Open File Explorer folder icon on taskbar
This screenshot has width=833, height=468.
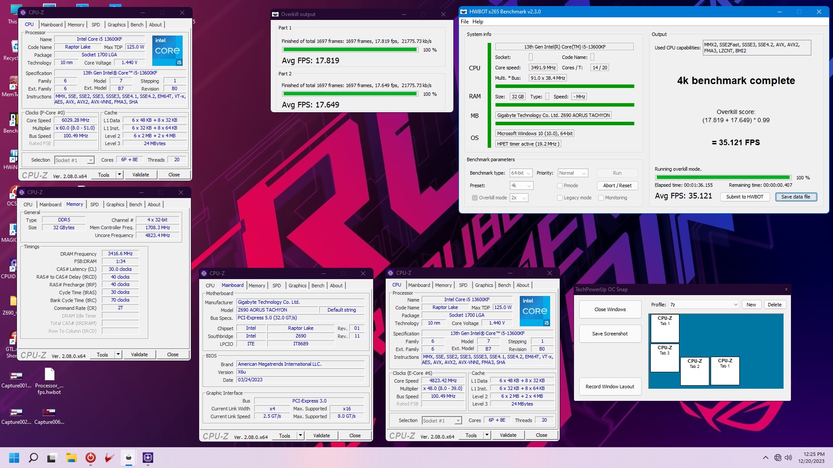(71, 458)
